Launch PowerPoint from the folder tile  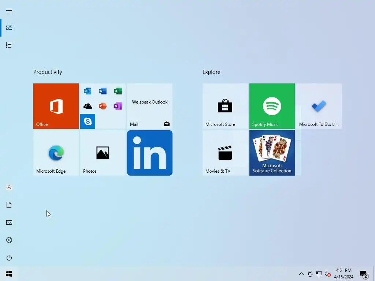pyautogui.click(x=103, y=106)
